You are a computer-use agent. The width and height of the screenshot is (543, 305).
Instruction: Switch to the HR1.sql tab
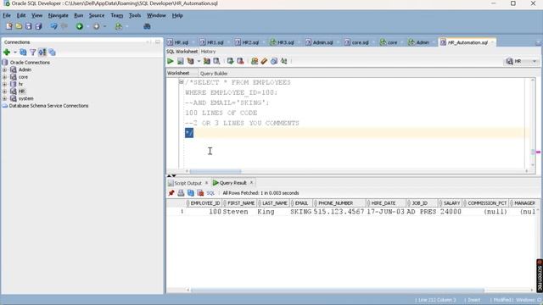point(212,42)
